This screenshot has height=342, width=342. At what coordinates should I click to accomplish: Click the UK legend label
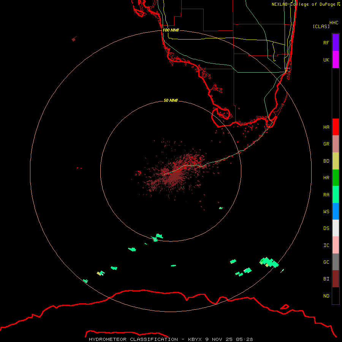pos(326,60)
